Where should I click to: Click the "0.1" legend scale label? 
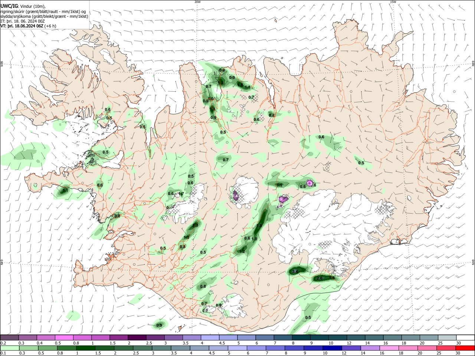click(3, 353)
